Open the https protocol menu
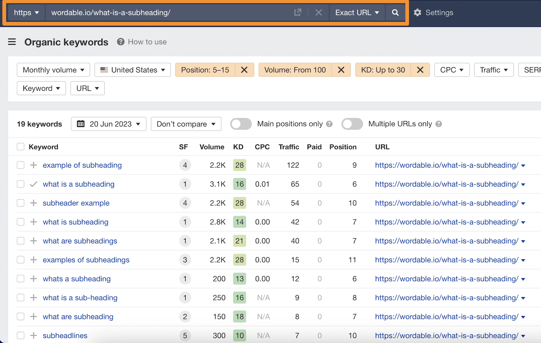 point(26,13)
